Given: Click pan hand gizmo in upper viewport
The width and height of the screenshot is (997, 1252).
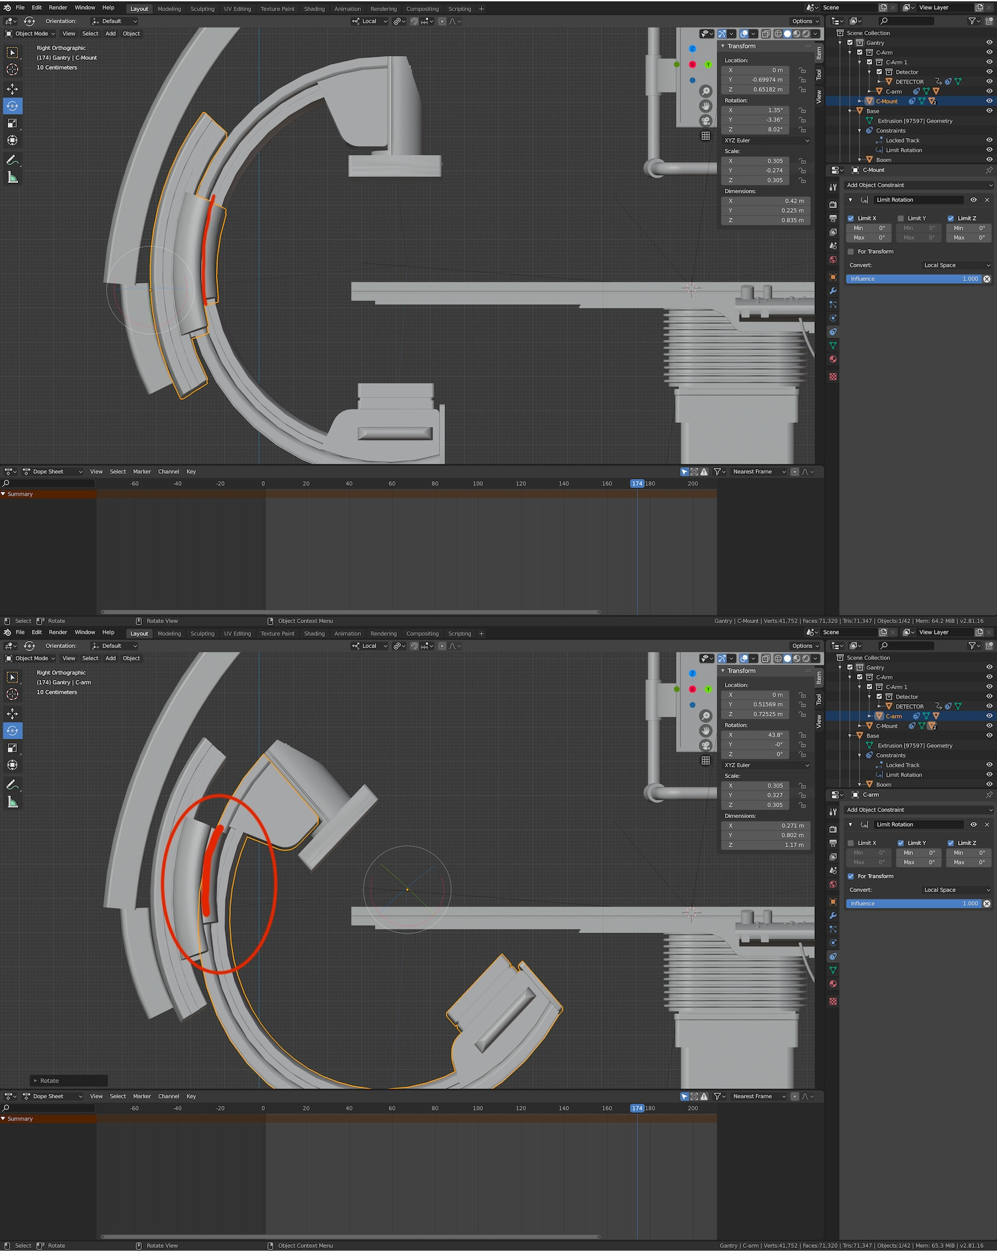Looking at the screenshot, I should (705, 106).
